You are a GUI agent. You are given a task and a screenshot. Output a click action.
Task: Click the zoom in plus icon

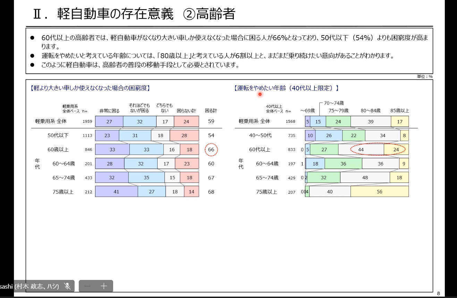point(103,286)
